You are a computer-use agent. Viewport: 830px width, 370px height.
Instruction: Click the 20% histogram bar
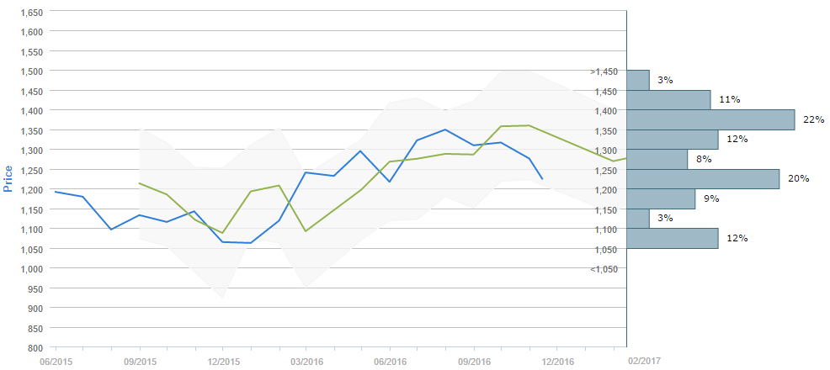coord(703,179)
